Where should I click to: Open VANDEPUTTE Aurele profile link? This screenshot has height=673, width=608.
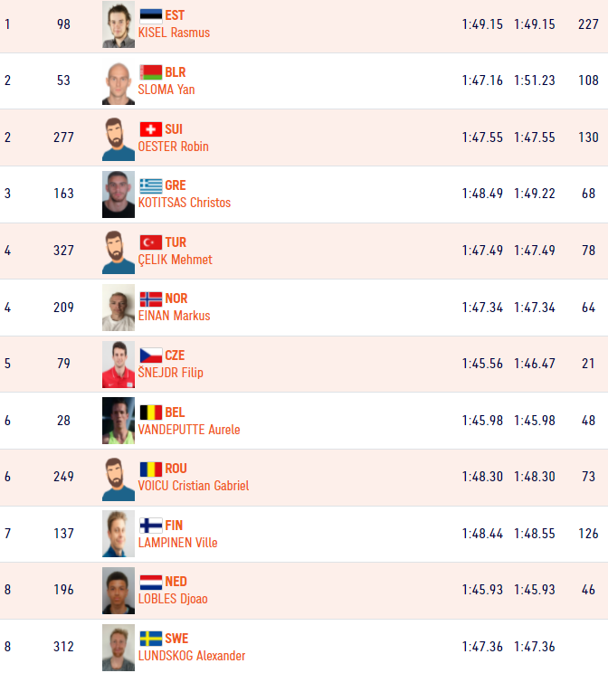tap(189, 429)
